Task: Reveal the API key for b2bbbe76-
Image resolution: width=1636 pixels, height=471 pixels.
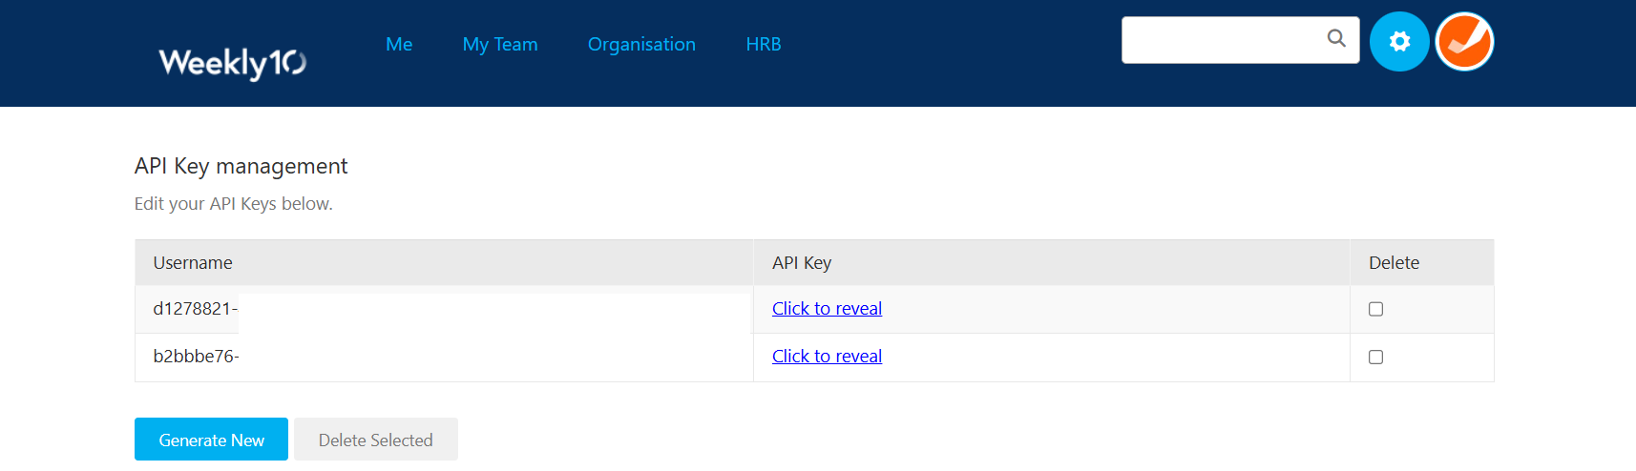Action: [827, 357]
